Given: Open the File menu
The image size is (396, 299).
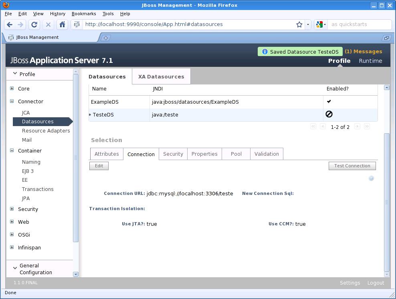Looking at the screenshot, I should 8,14.
